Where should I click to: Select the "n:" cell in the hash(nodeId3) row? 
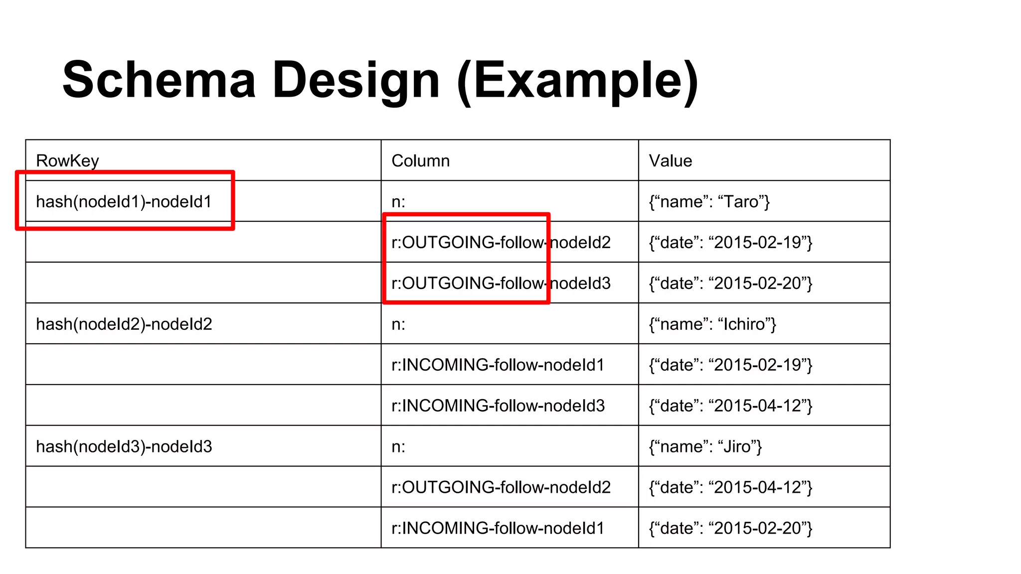tap(510, 446)
